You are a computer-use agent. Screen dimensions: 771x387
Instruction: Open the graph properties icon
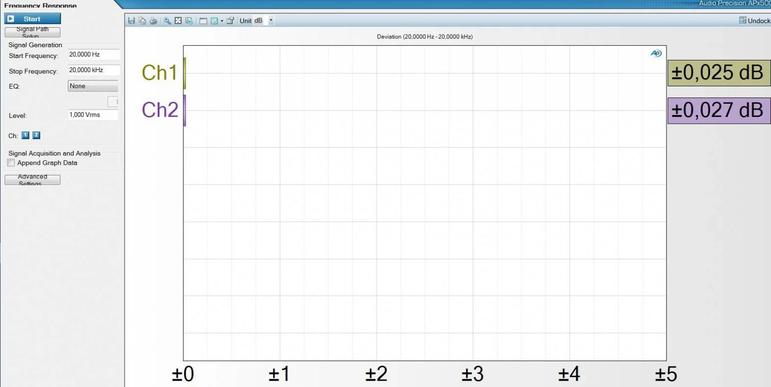click(x=230, y=20)
